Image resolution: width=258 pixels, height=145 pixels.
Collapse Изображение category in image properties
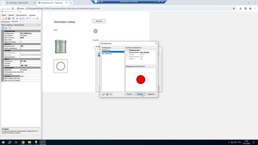(x=127, y=50)
